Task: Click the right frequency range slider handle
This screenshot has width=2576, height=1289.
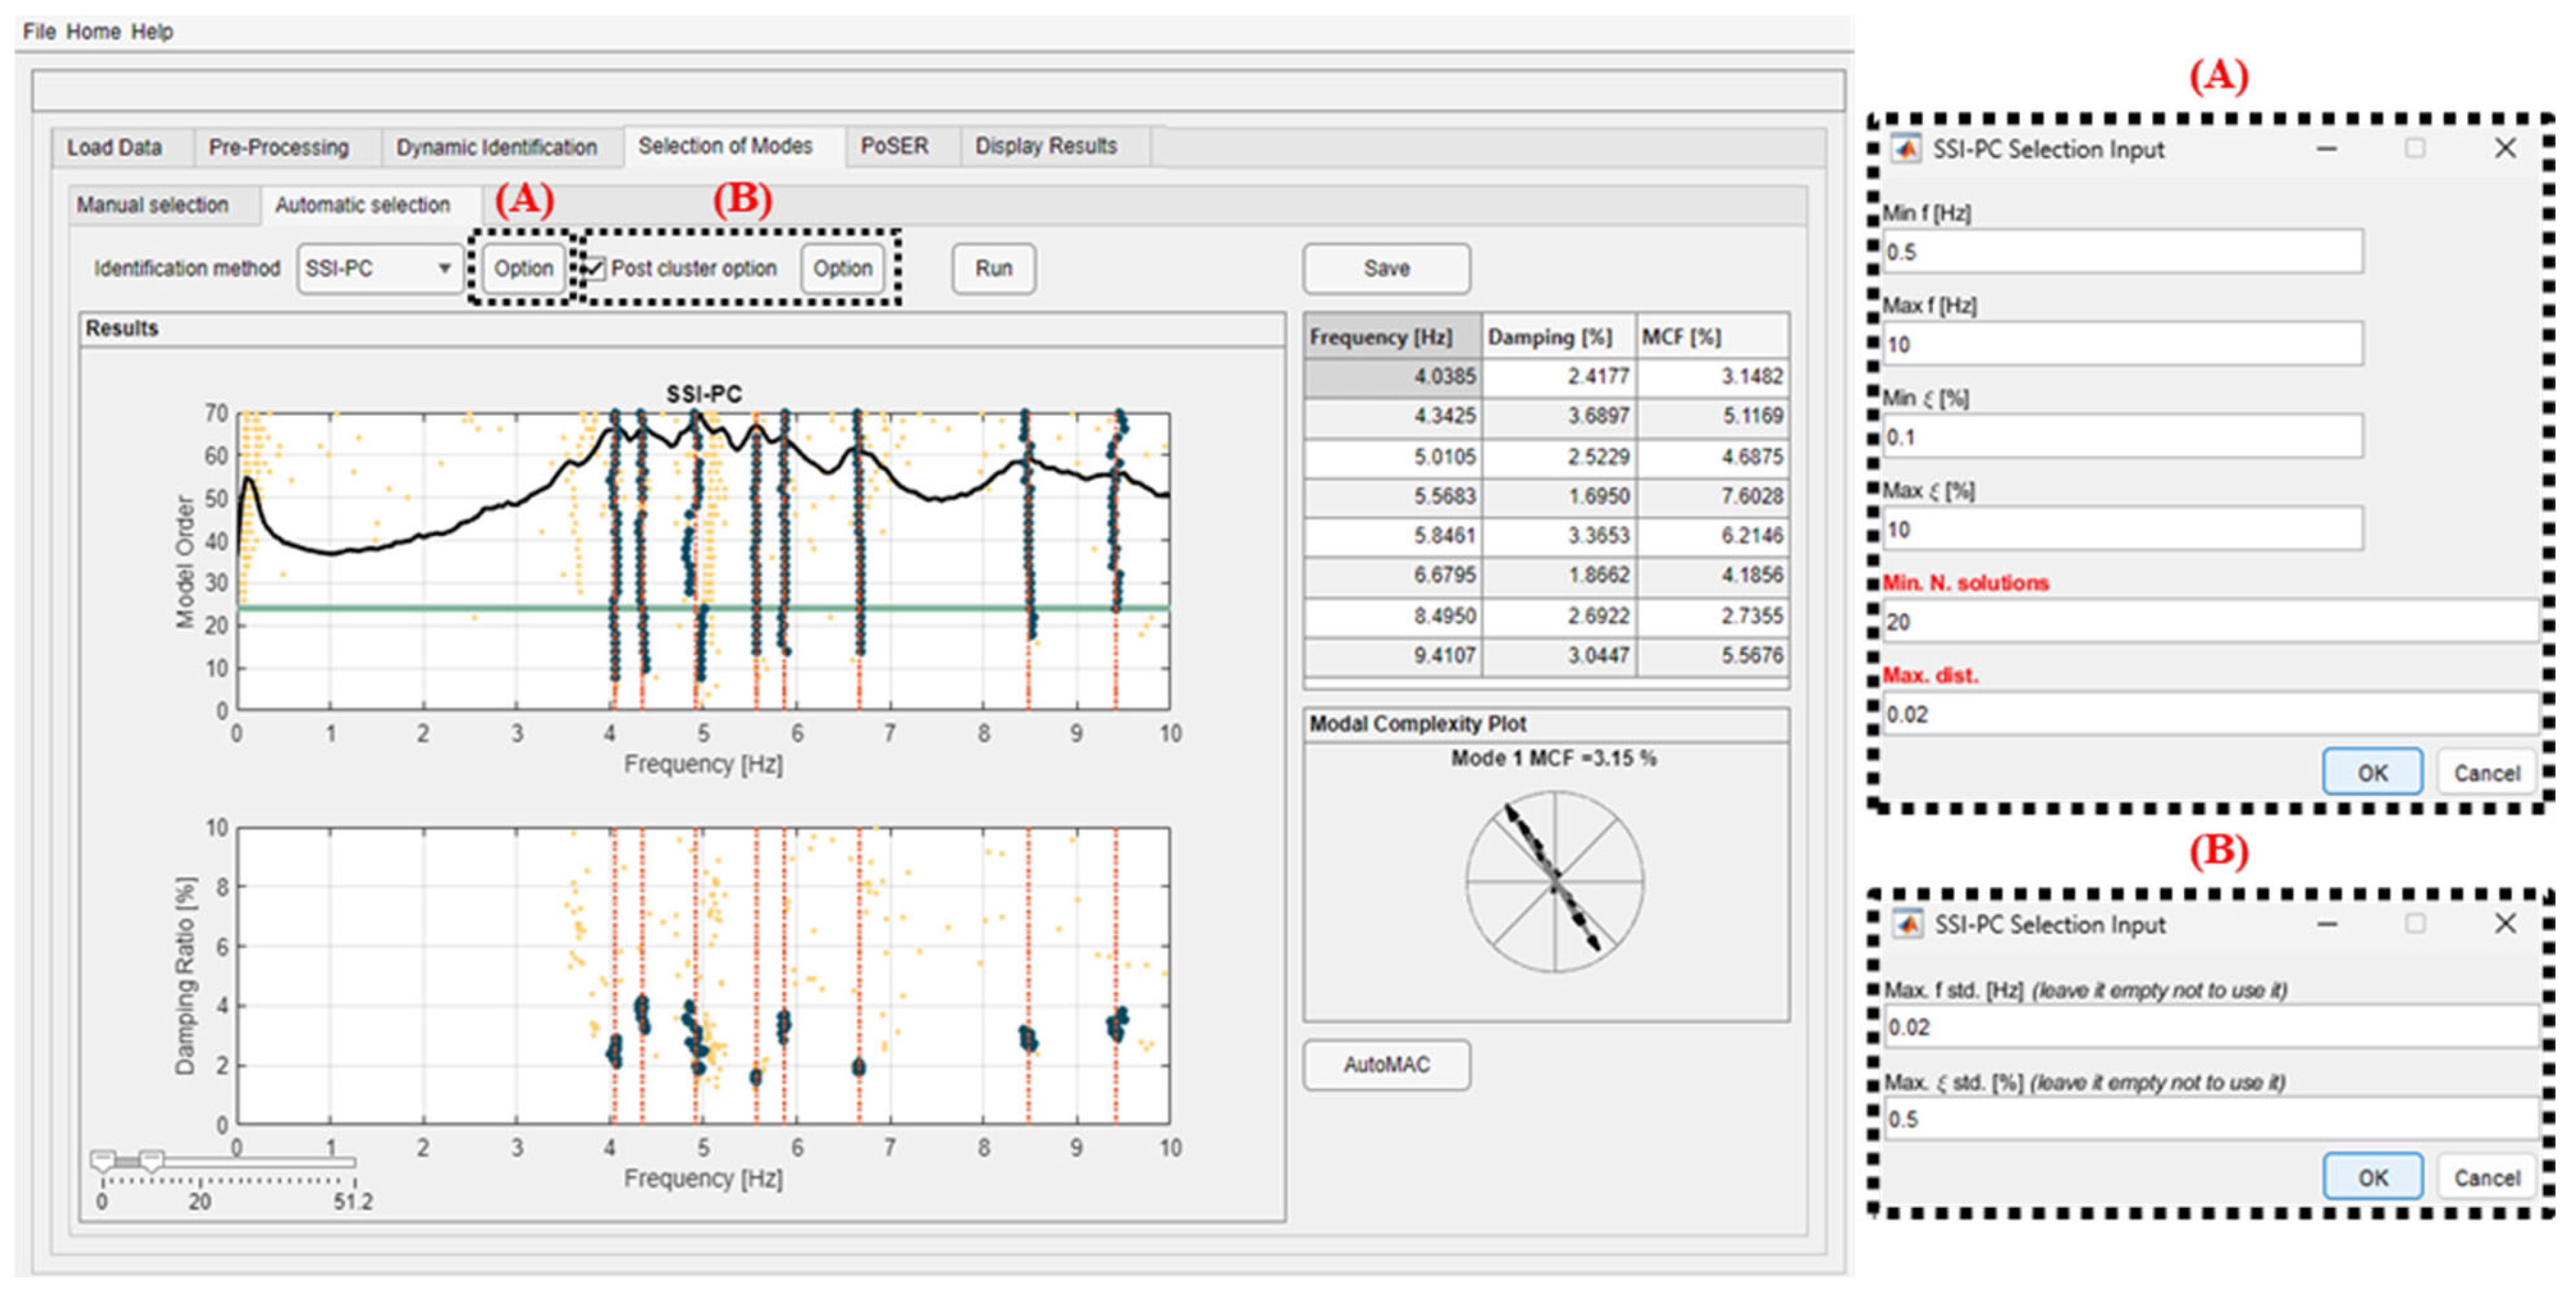Action: point(151,1160)
